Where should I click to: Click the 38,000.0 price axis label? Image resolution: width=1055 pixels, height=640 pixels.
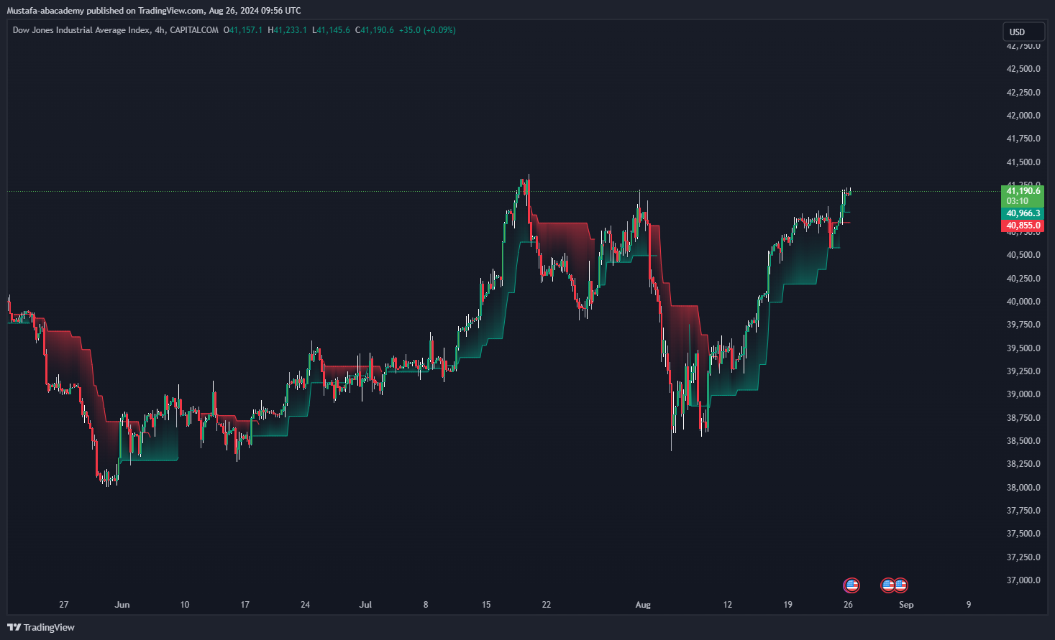pyautogui.click(x=1023, y=488)
